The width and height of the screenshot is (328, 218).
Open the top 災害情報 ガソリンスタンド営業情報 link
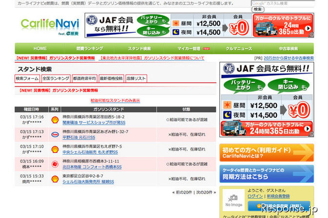pos(55,58)
